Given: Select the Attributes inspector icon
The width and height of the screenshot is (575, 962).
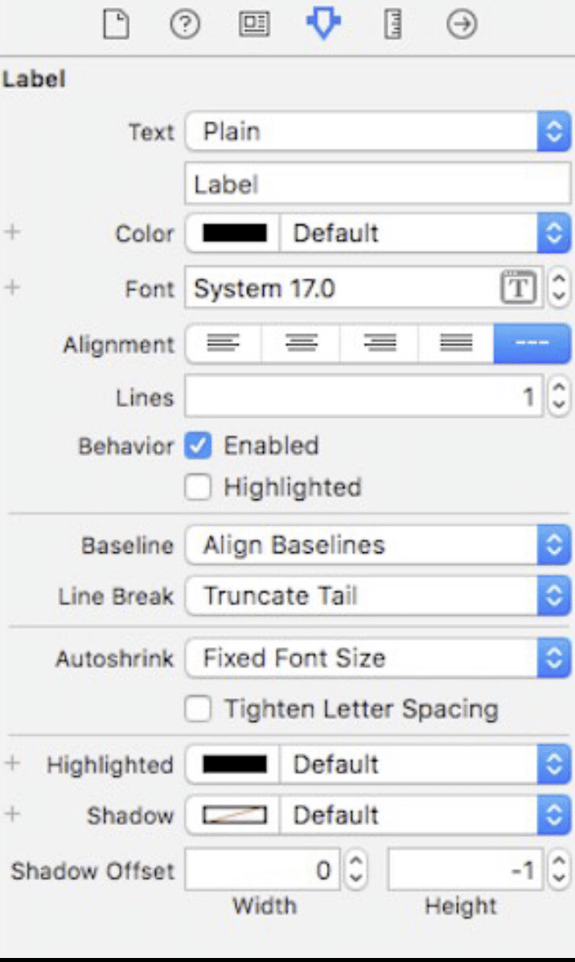Looking at the screenshot, I should tap(323, 24).
